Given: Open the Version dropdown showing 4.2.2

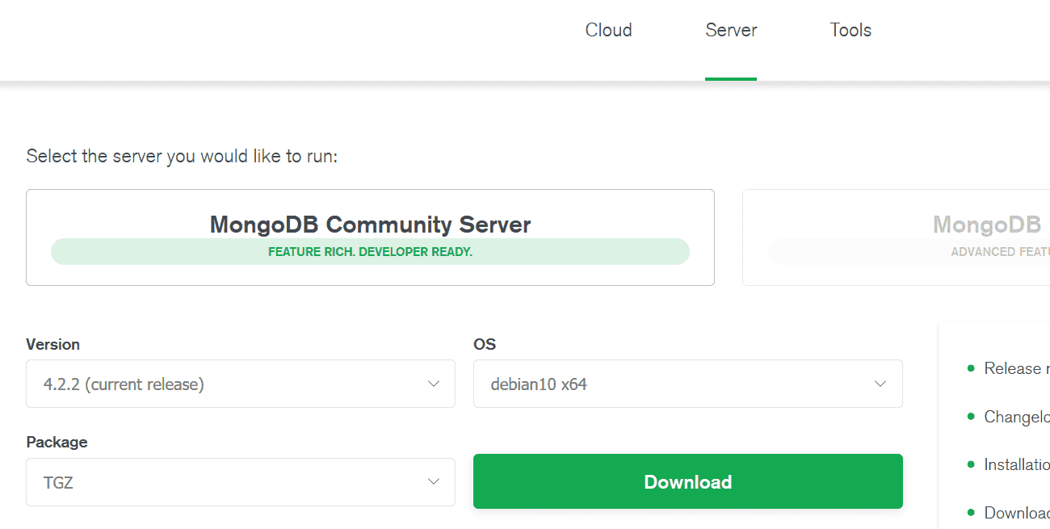Looking at the screenshot, I should click(x=241, y=384).
